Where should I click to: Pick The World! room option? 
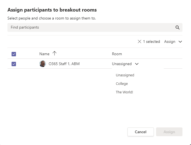pyautogui.click(x=124, y=92)
